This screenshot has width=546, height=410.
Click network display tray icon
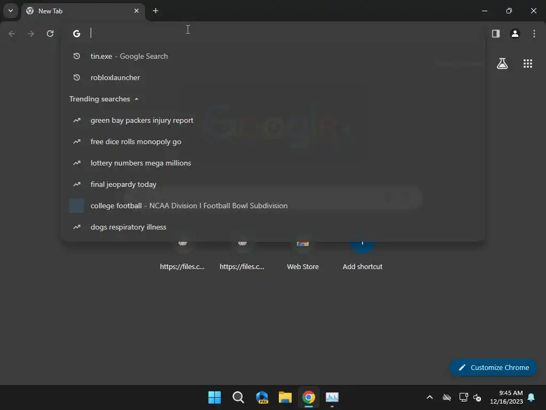(463, 397)
